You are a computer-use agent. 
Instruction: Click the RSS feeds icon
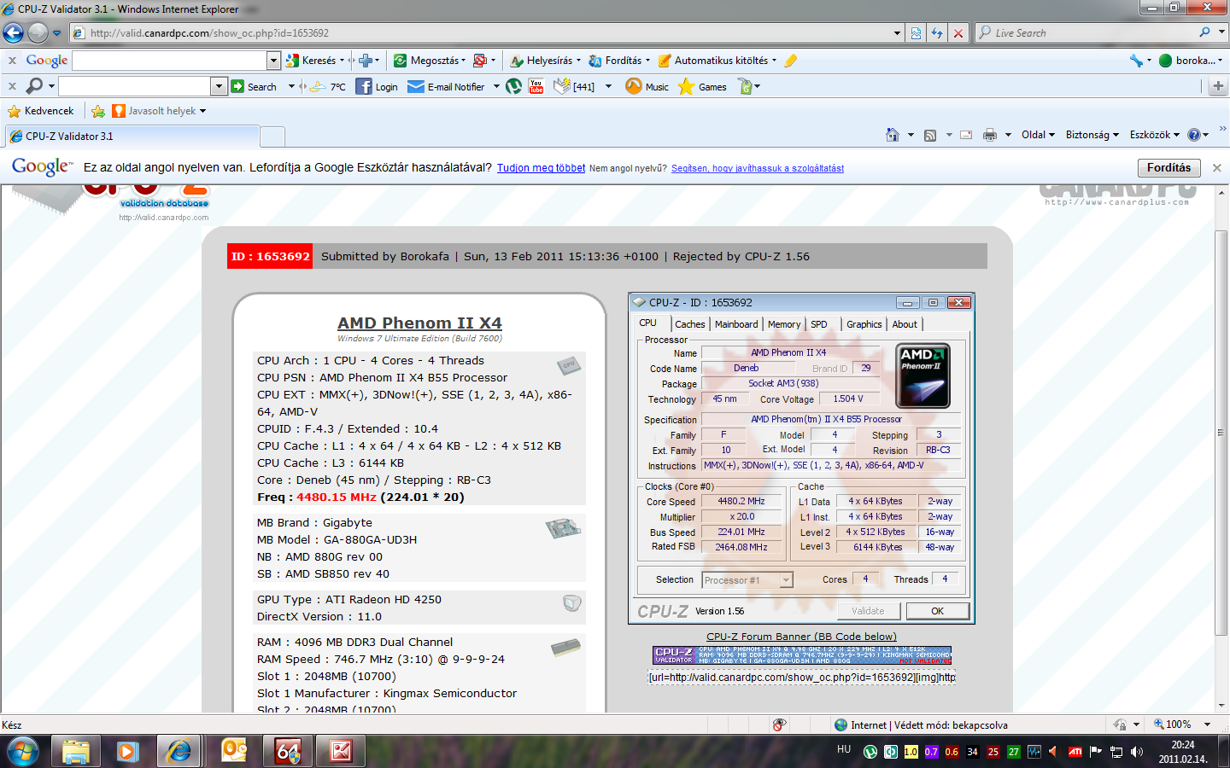click(x=930, y=135)
